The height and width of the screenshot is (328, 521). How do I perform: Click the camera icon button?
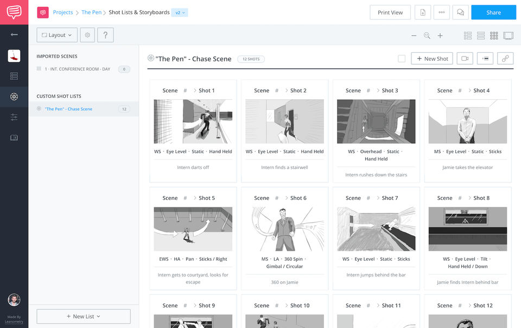[x=465, y=59]
